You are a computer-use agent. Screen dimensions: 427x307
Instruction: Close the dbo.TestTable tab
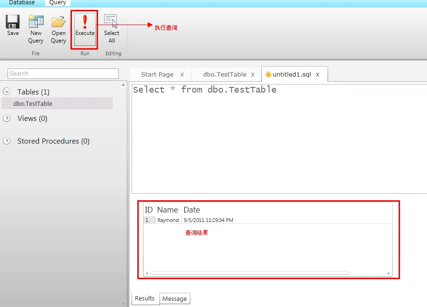coord(253,75)
